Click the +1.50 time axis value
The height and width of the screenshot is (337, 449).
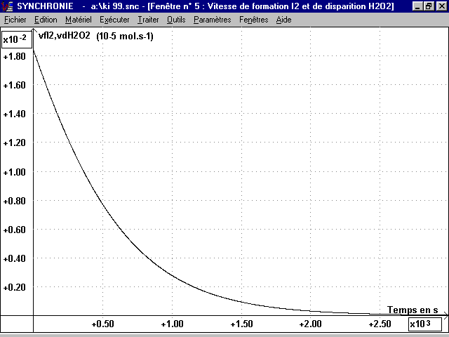[241, 324]
